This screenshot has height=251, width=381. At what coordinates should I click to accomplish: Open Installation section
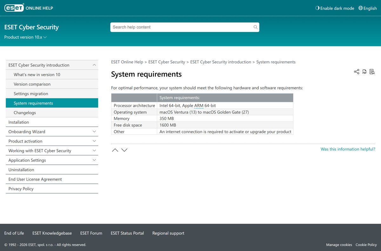(52, 122)
